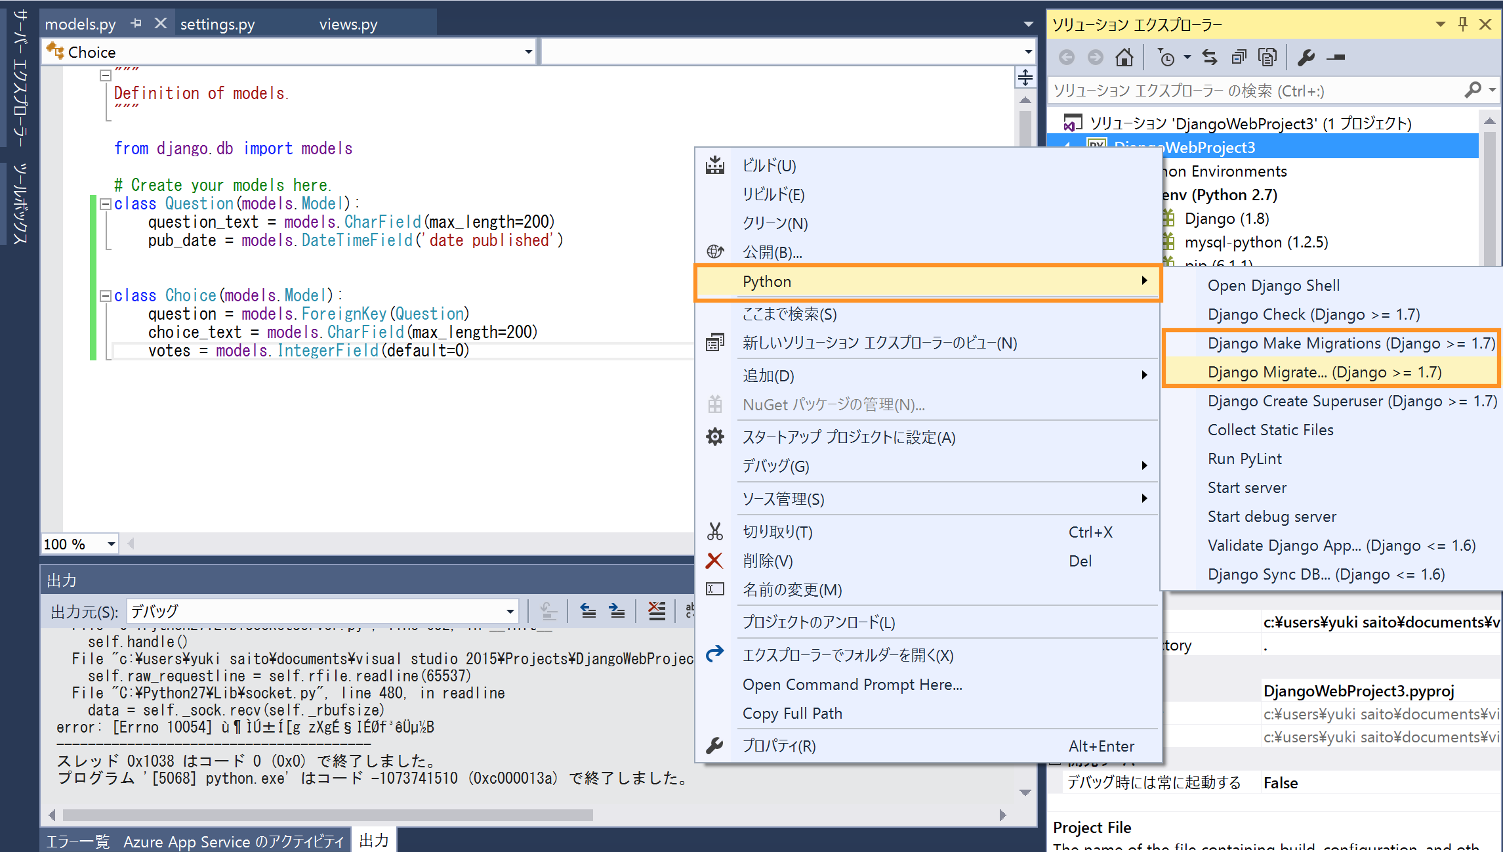Image resolution: width=1503 pixels, height=852 pixels.
Task: Click the Back arrow in Solution Explorer toolbar
Action: coord(1067,58)
